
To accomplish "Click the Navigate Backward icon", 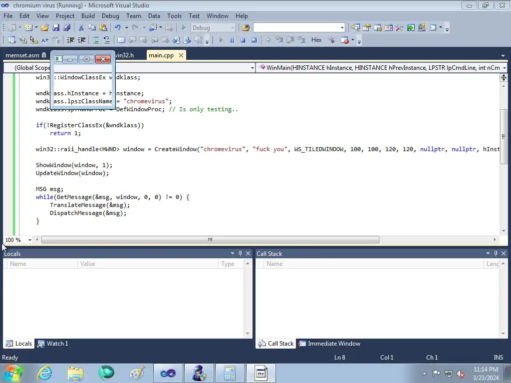I will click(153, 28).
